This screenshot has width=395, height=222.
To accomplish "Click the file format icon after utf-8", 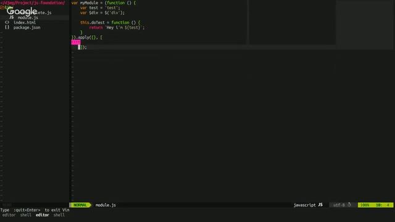I will click(x=349, y=205).
